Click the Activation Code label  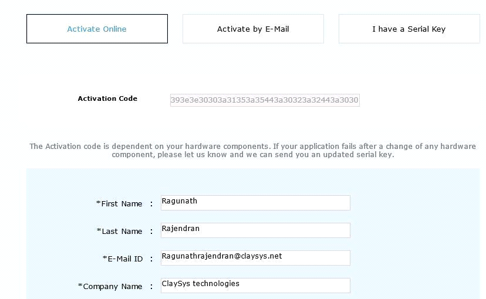click(107, 98)
